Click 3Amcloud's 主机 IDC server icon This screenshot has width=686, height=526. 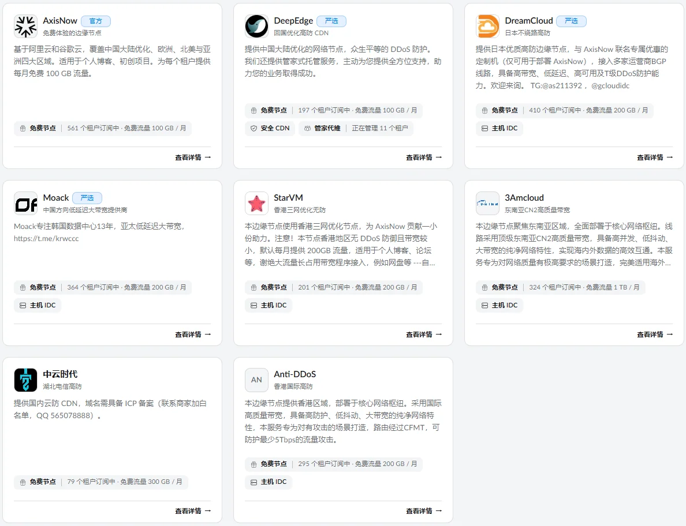click(484, 305)
